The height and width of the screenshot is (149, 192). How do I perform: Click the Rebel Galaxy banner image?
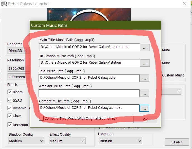coord(89,15)
